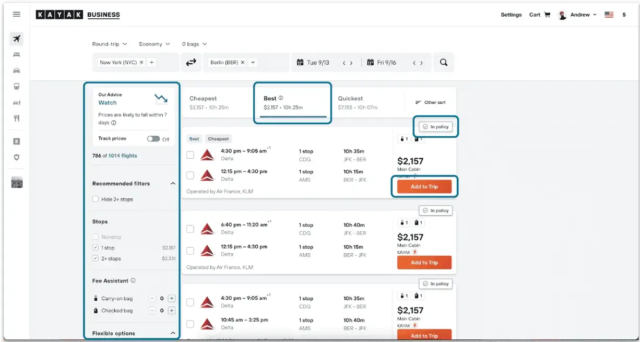Open the Andrew account dropdown
This screenshot has height=342, width=640.
pos(577,15)
